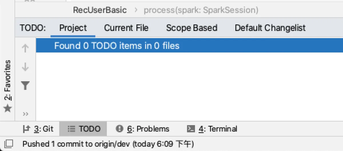Click the tool windows quick-access square icon
Image resolution: width=343 pixels, height=151 pixels.
pyautogui.click(x=9, y=144)
